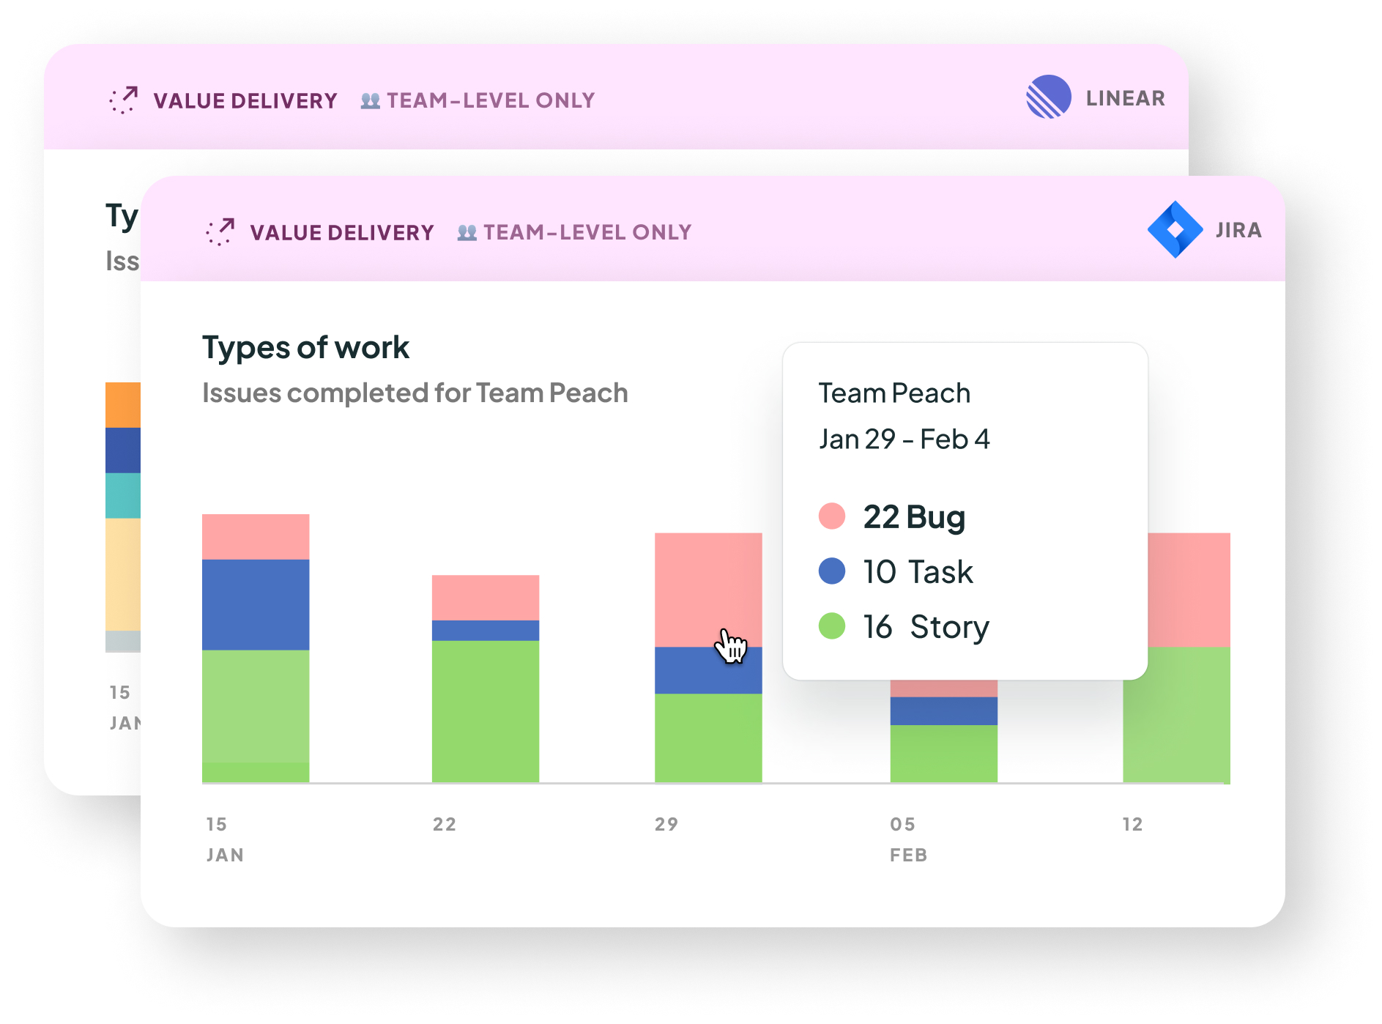Viewport: 1382px width, 1024px height.
Task: Click the blue Task segment of Feb 05 bar
Action: [x=943, y=711]
